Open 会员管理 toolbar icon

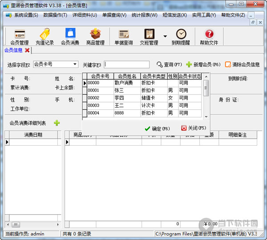pos(20,37)
